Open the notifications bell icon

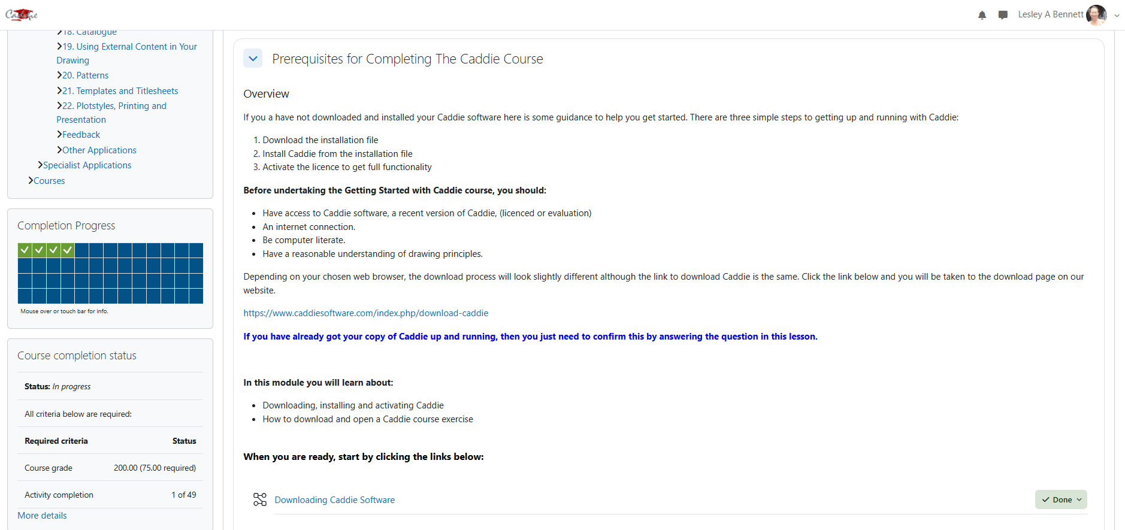[982, 15]
